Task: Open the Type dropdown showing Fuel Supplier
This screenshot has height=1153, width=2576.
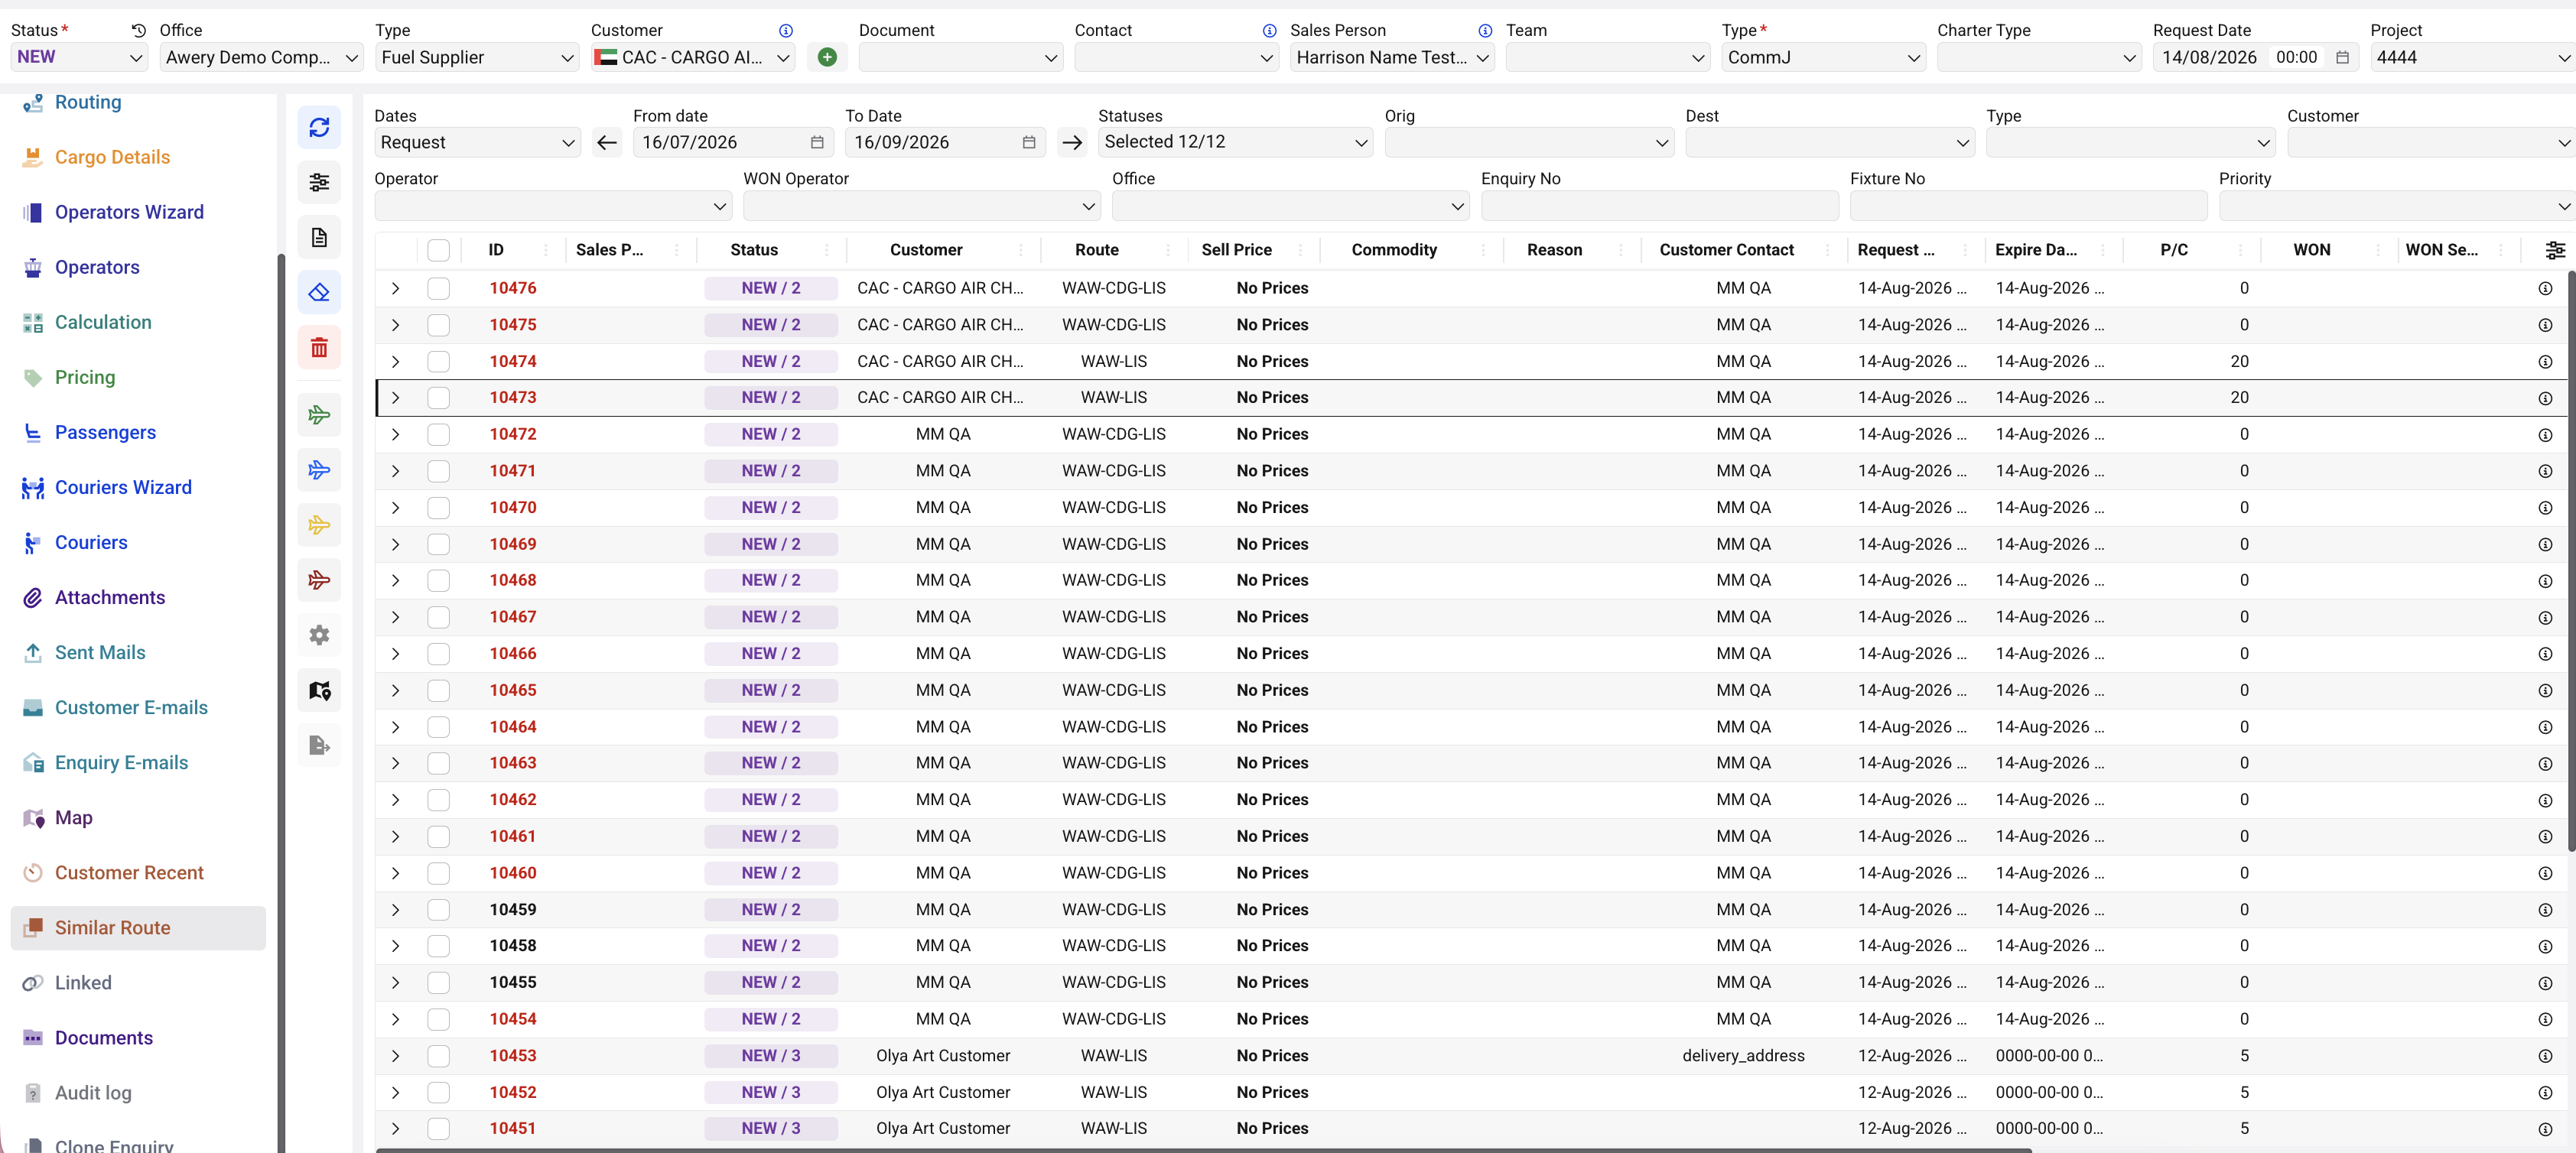Action: point(477,57)
